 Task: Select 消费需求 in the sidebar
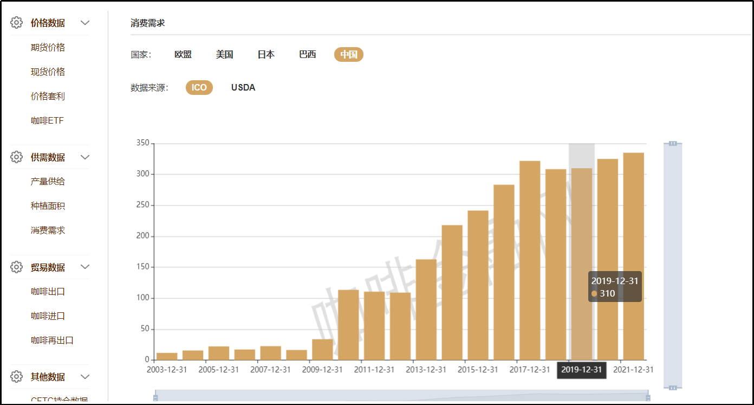(48, 230)
